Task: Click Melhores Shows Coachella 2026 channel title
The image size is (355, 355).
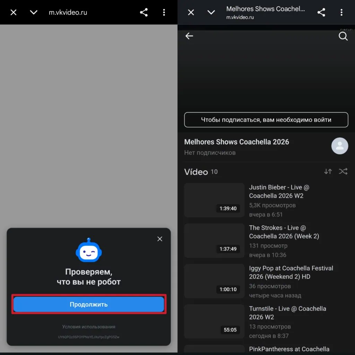Action: (236, 142)
